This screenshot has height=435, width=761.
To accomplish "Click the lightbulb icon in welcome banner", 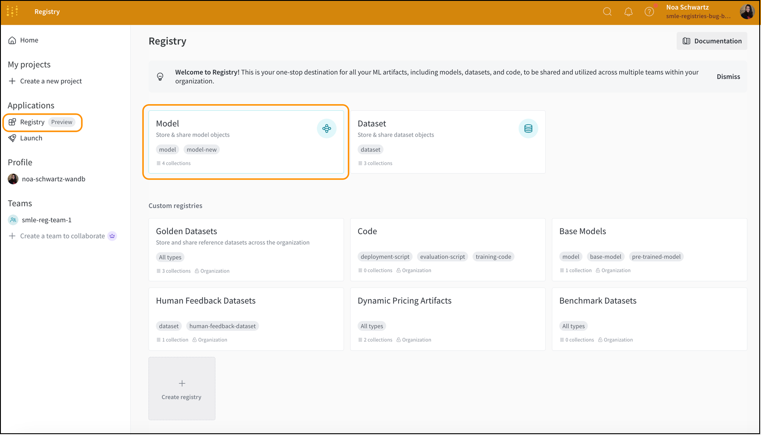I will coord(160,76).
